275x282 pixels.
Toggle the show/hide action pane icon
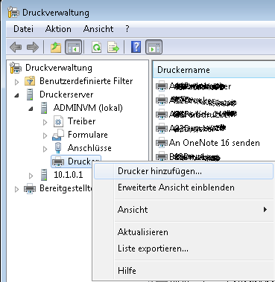(x=154, y=47)
